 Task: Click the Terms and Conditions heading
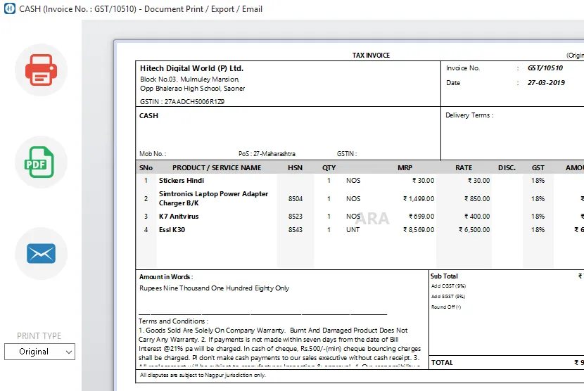(x=173, y=321)
